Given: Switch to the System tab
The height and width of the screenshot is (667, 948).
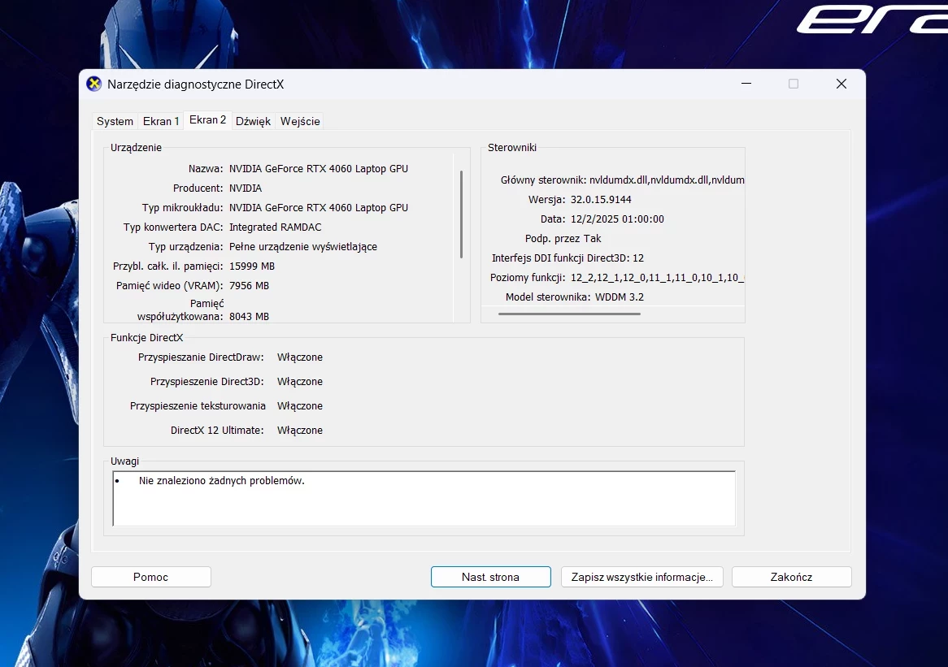Looking at the screenshot, I should point(114,120).
